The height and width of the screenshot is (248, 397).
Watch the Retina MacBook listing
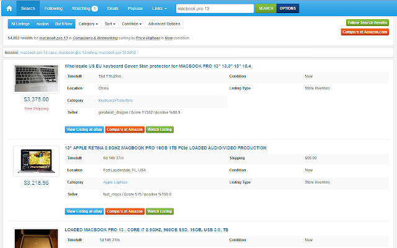[x=159, y=211]
